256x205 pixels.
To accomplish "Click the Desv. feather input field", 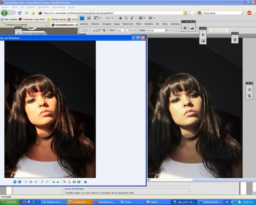I will click(120, 30).
